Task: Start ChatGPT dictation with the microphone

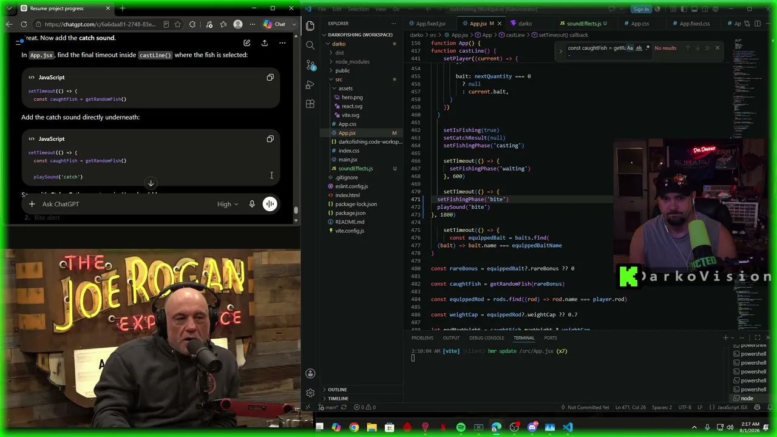Action: tap(252, 204)
